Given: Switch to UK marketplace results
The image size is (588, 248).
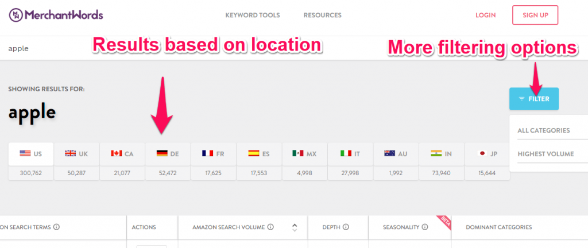Looking at the screenshot, I should (x=76, y=154).
